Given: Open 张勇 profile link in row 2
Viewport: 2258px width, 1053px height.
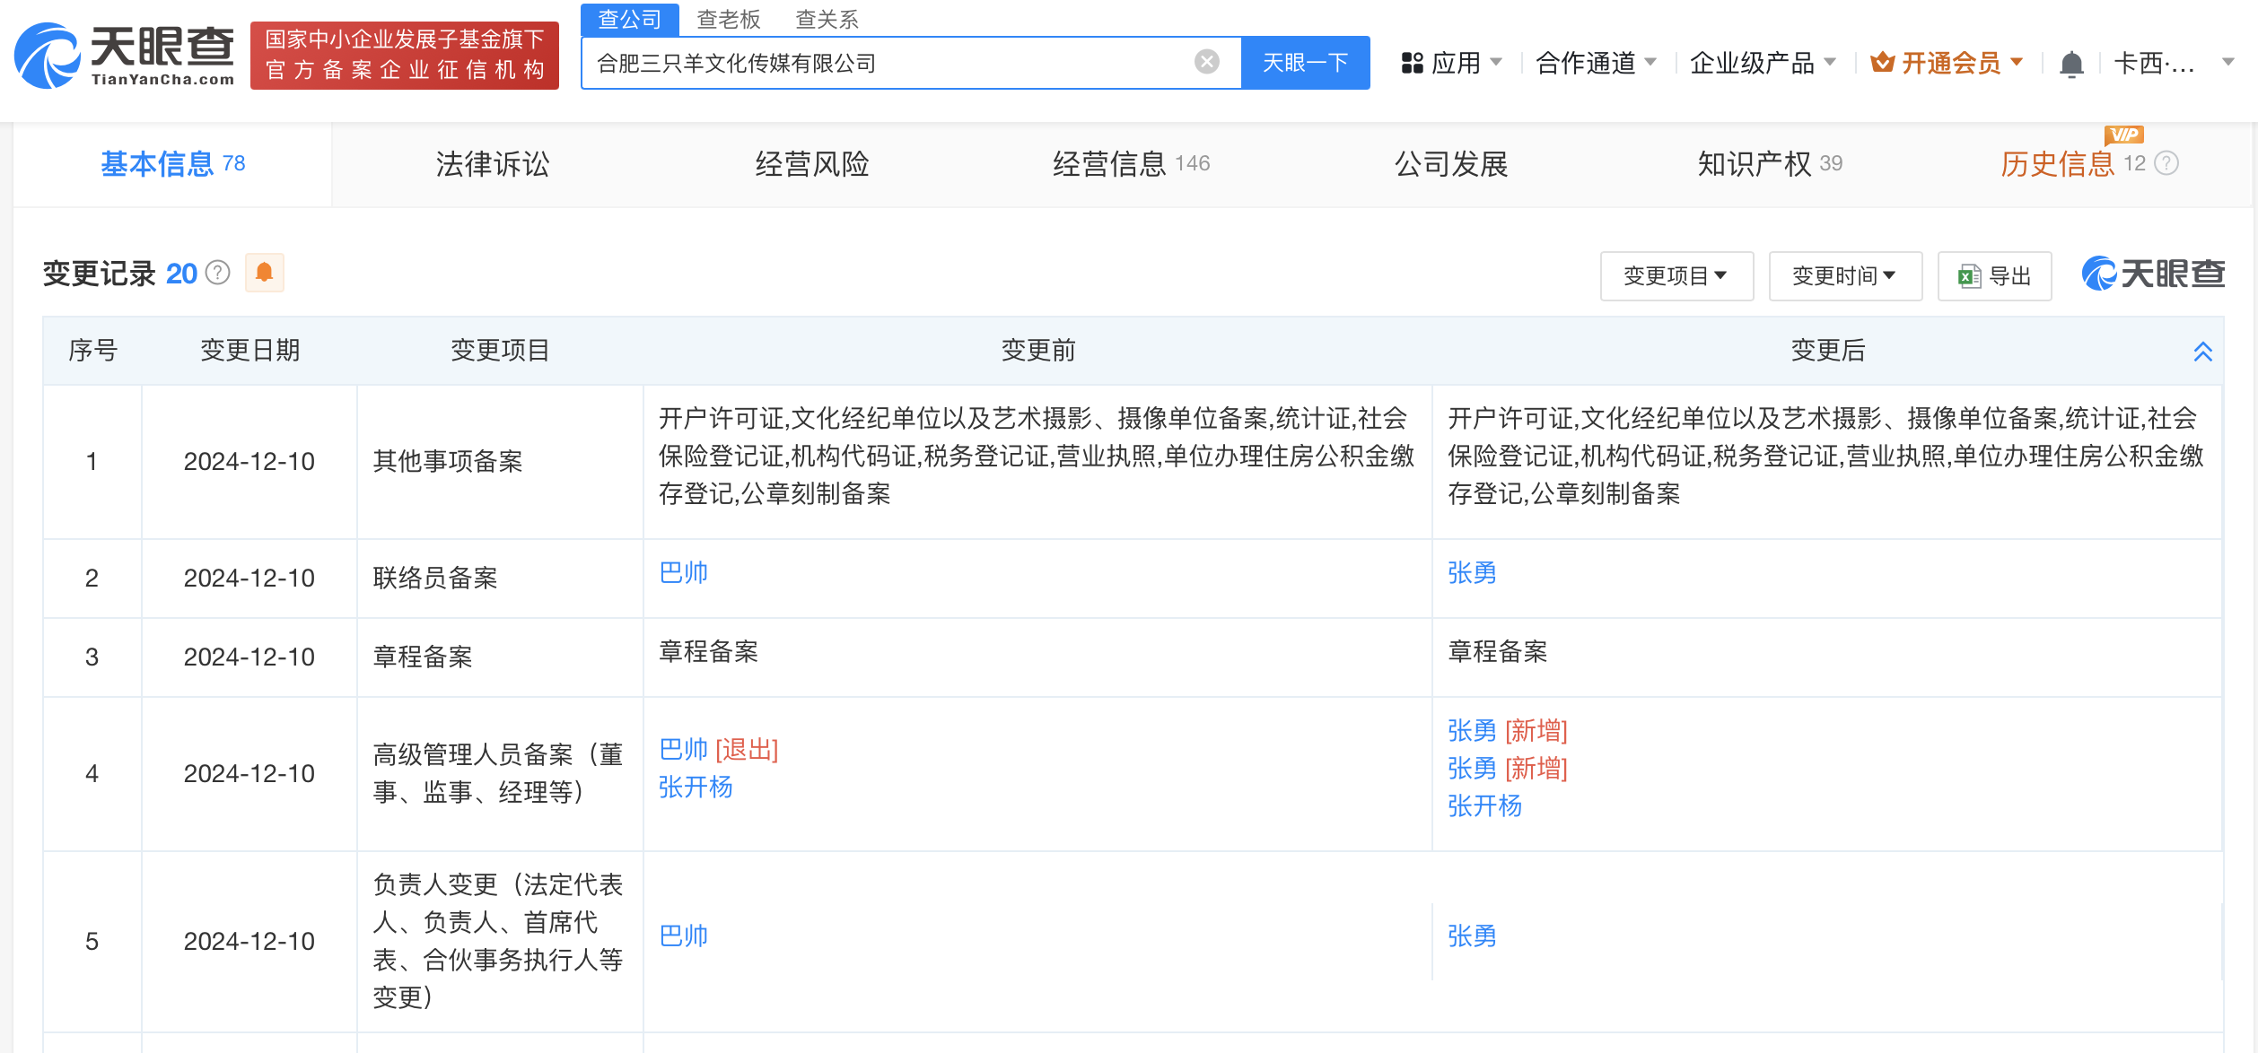Looking at the screenshot, I should point(1472,572).
